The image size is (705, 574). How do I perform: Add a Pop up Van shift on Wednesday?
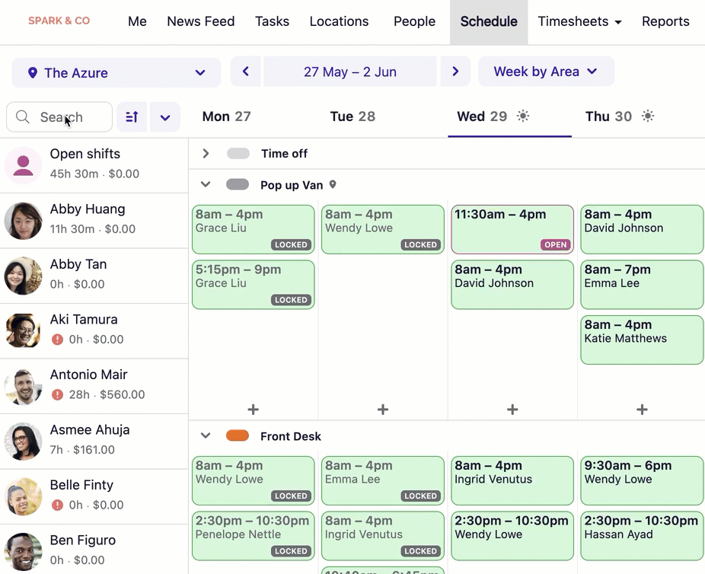click(512, 410)
